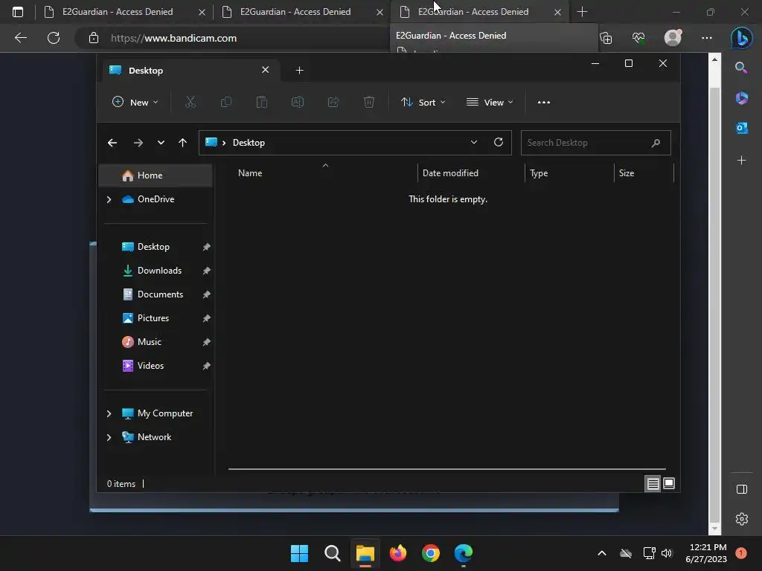Go forward with Explorer forward arrow
The image size is (762, 571).
coord(138,143)
